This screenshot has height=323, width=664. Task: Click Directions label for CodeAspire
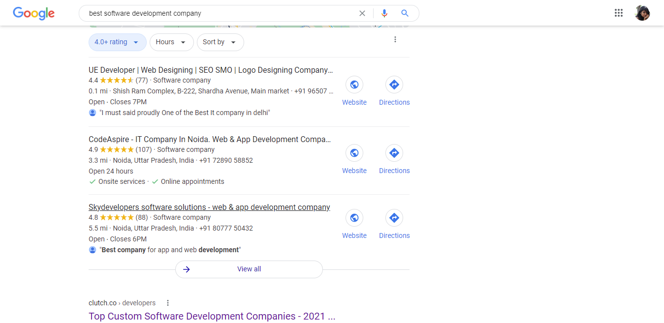[394, 171]
